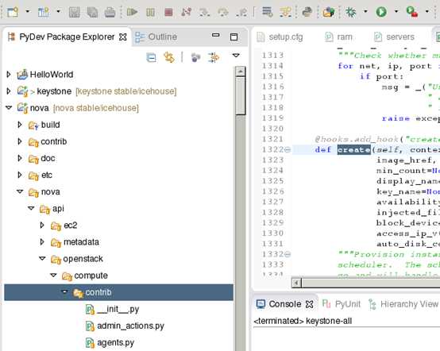
Task: Collapse the compute folder
Action: pos(53,276)
